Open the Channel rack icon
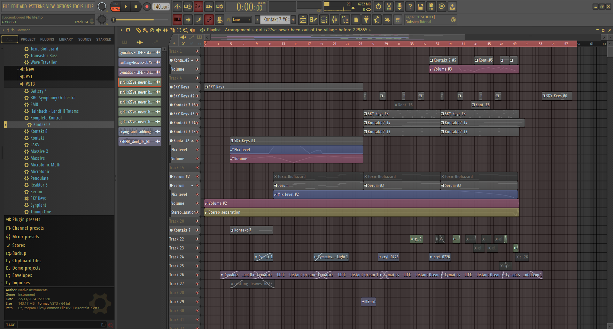Image resolution: width=613 pixels, height=329 pixels. pos(324,20)
